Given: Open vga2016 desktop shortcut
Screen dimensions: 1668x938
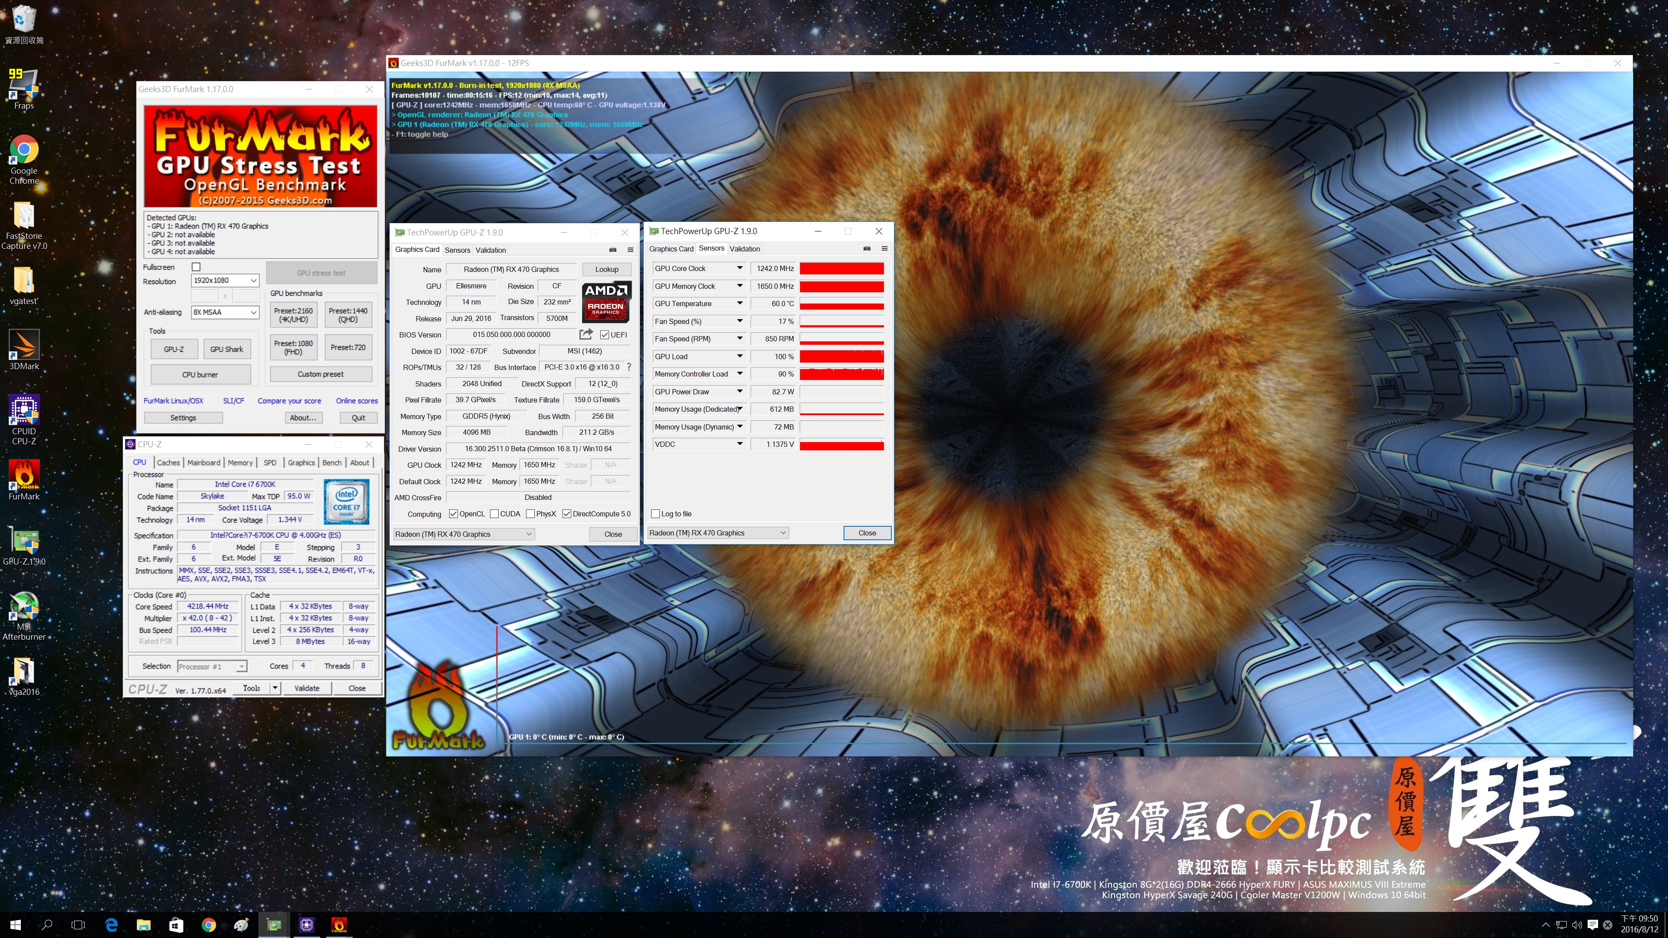Looking at the screenshot, I should 24,677.
